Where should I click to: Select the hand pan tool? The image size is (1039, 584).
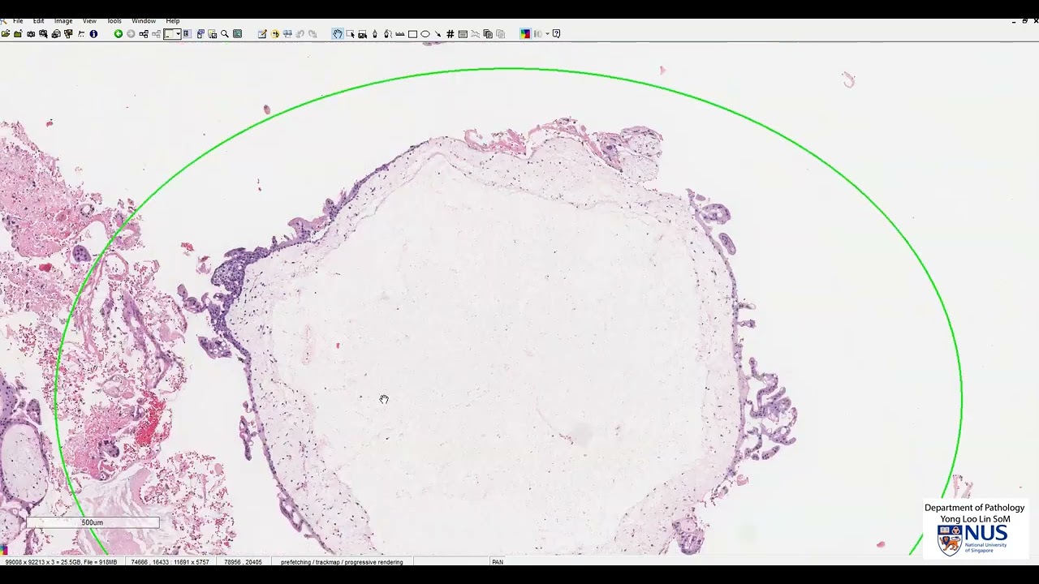(x=338, y=34)
